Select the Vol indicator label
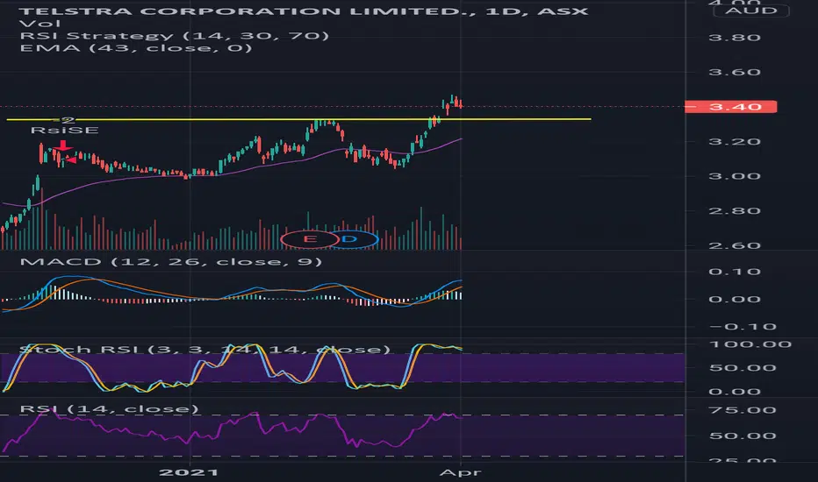The height and width of the screenshot is (482, 818). pos(39,24)
